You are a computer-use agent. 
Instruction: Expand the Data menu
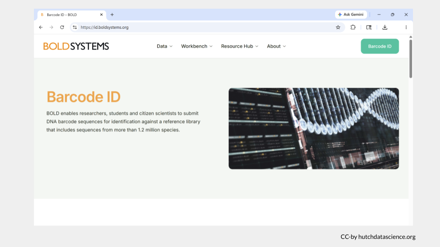(165, 46)
